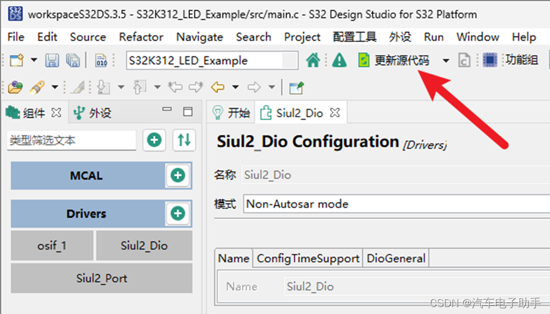Click the Save disk icon
550x314 pixels.
coord(52,60)
